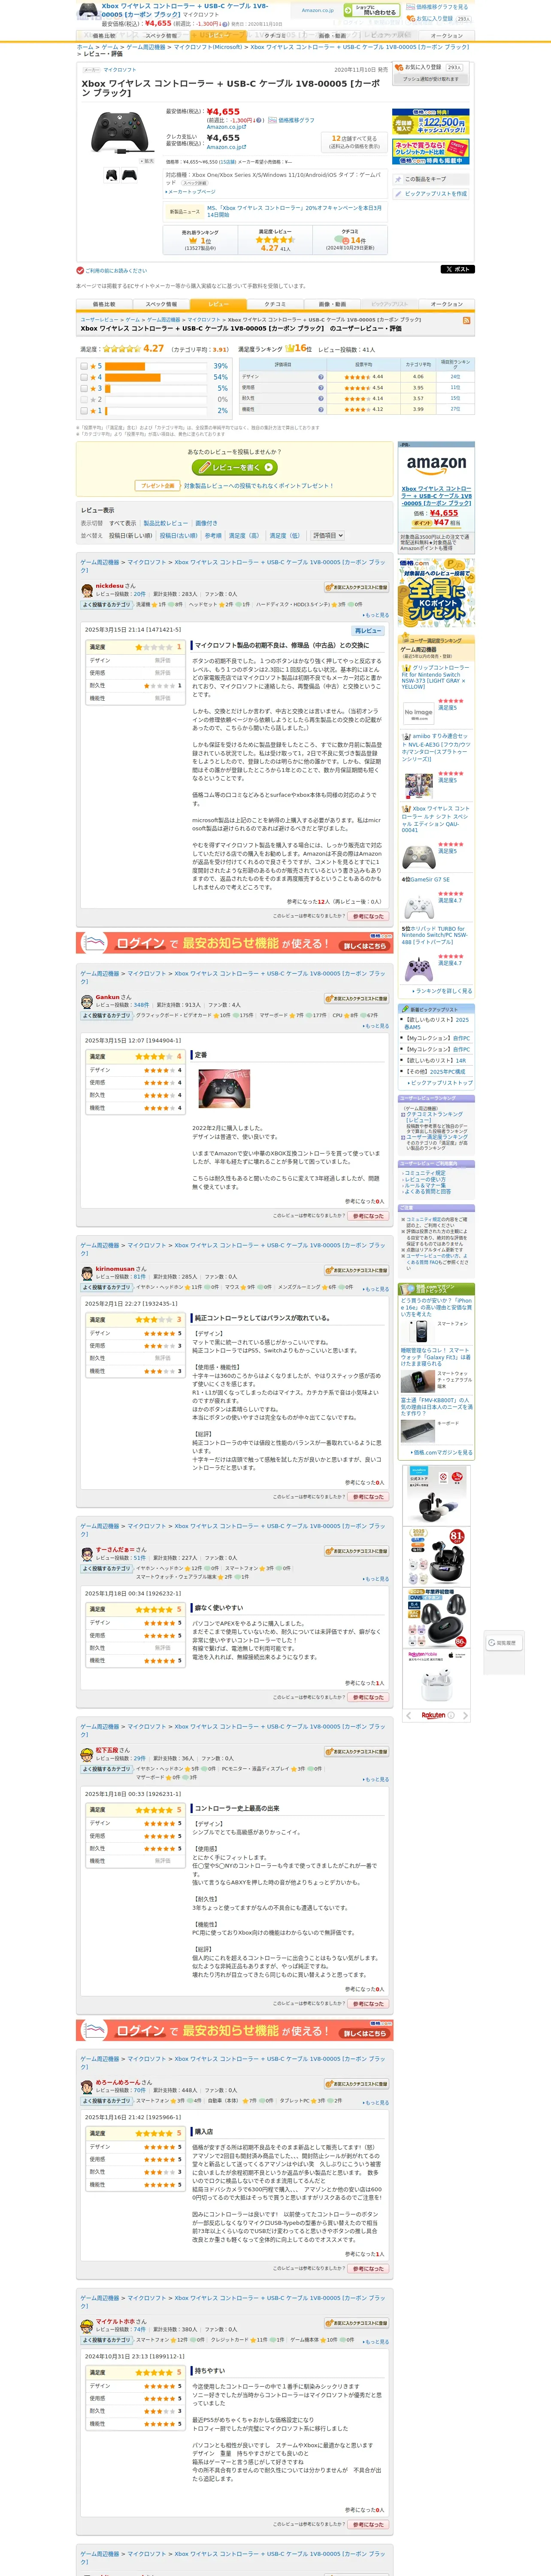The image size is (551, 2576).
Task: Open kirinomusan's reviewer avatar
Action: click(x=87, y=1273)
